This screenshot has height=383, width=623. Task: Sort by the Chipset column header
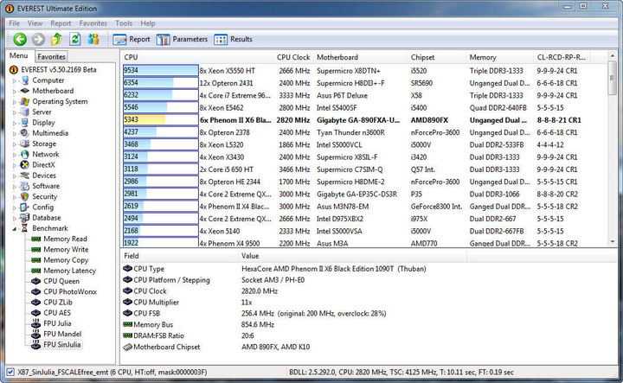(436, 57)
